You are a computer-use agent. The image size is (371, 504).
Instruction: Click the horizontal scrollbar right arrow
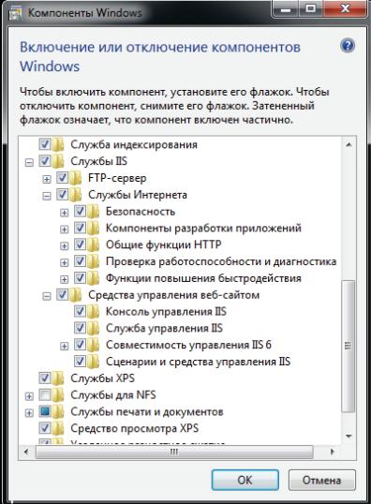point(333,452)
